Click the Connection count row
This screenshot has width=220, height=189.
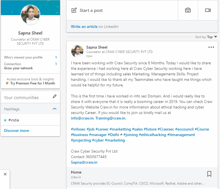30,64
